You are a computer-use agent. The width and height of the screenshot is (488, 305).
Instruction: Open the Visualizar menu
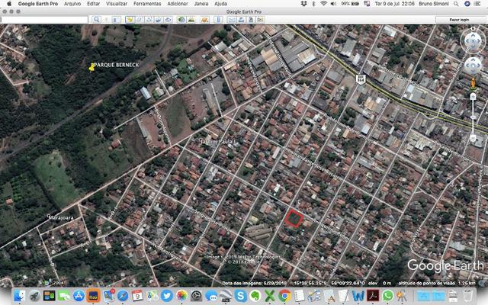[x=117, y=4]
